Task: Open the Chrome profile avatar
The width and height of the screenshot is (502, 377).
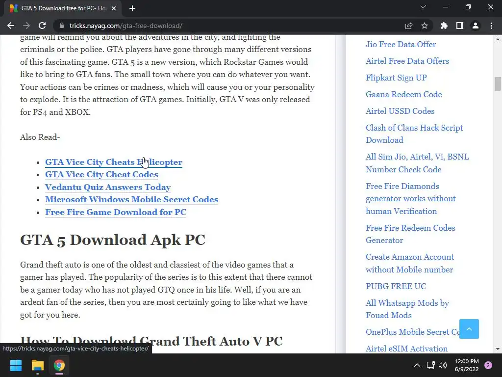Action: click(x=476, y=26)
